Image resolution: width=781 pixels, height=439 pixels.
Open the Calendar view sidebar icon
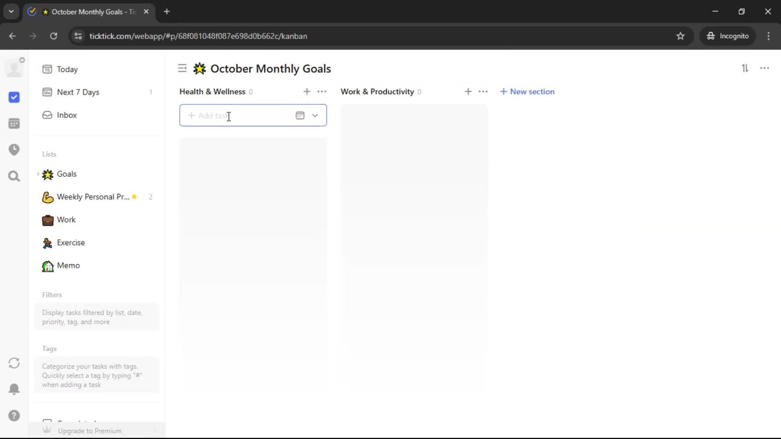point(14,124)
